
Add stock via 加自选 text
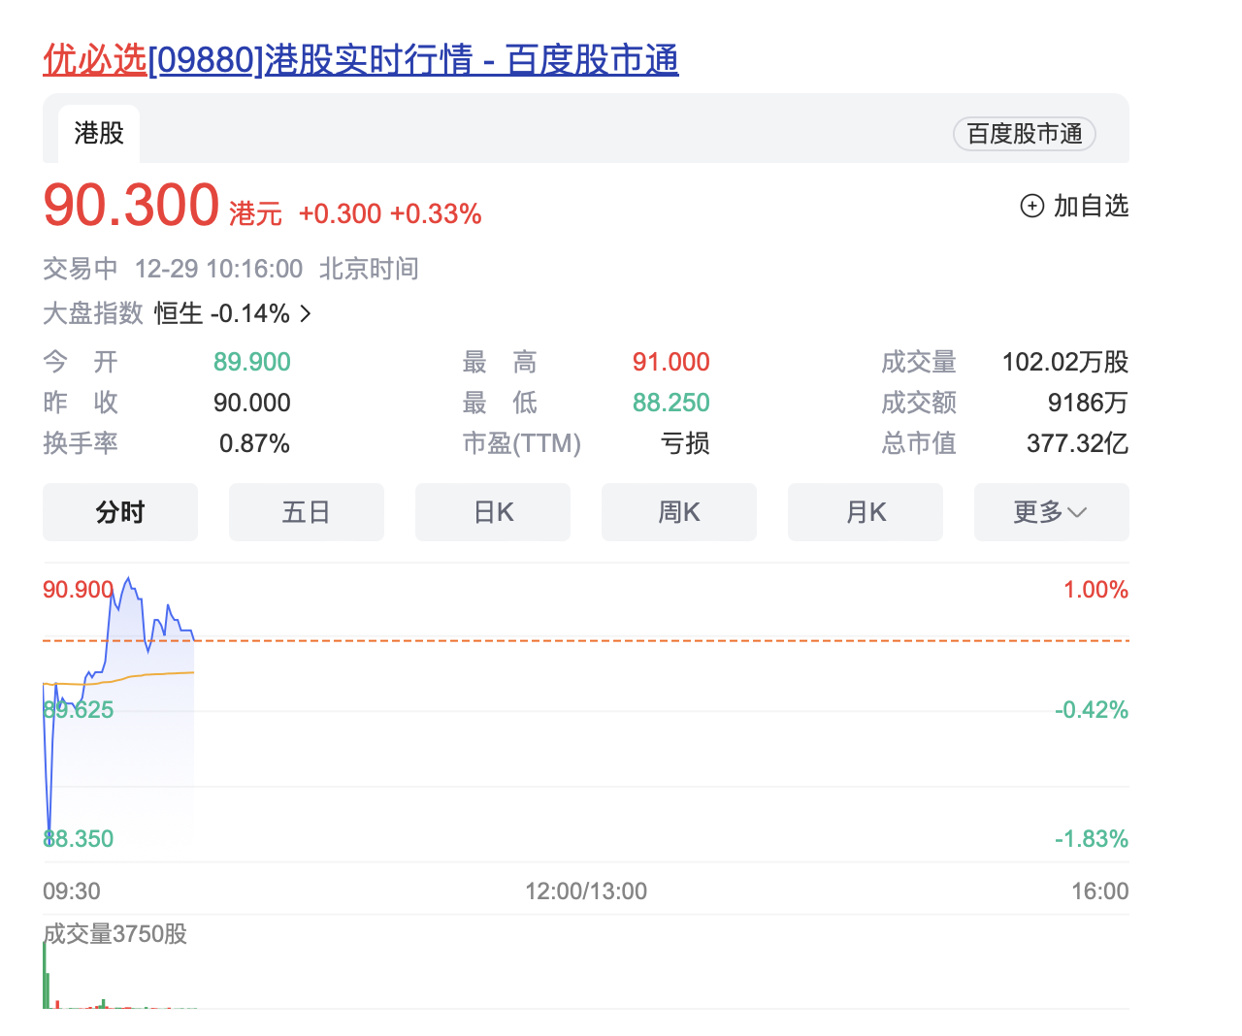click(1091, 206)
